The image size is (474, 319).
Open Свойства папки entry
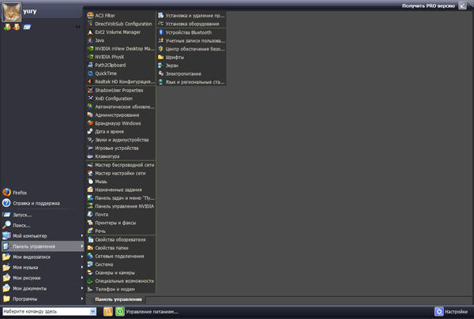(121, 248)
